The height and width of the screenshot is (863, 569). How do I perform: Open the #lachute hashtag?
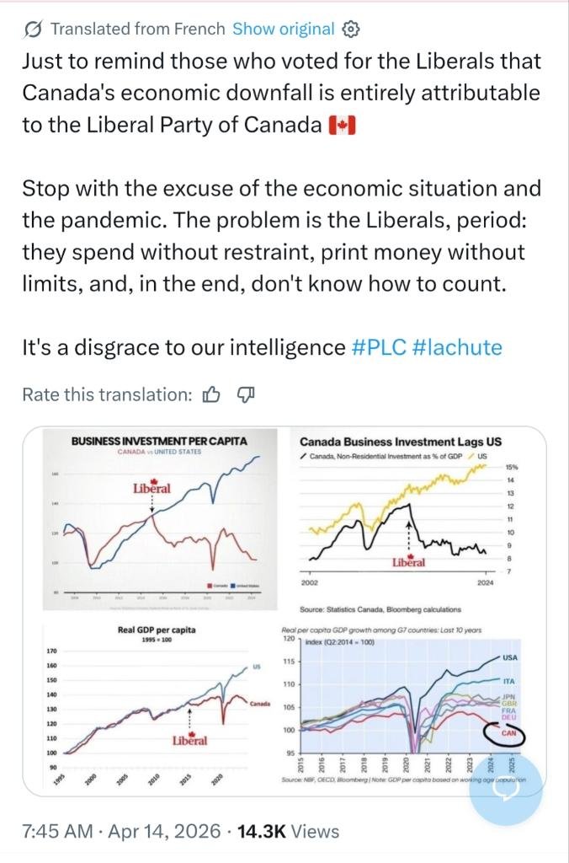coord(458,348)
